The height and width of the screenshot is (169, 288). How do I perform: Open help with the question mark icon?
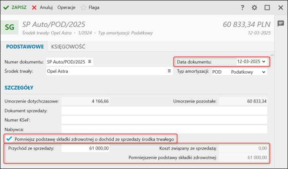[243, 8]
